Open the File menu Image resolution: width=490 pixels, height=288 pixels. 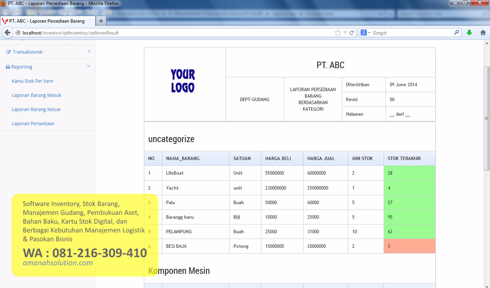[x=6, y=11]
